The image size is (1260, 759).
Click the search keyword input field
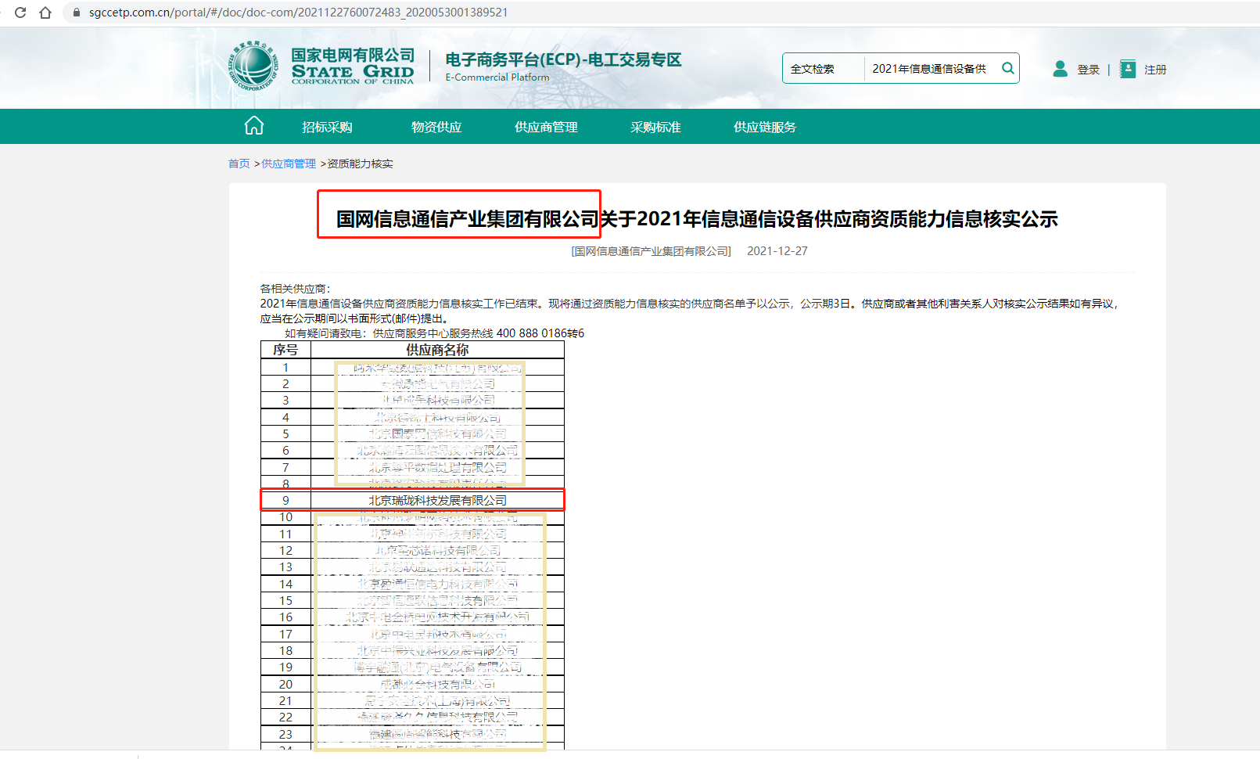(x=929, y=69)
